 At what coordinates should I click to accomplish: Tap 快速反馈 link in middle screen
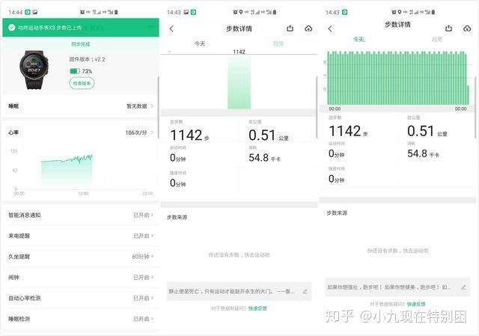tap(257, 308)
